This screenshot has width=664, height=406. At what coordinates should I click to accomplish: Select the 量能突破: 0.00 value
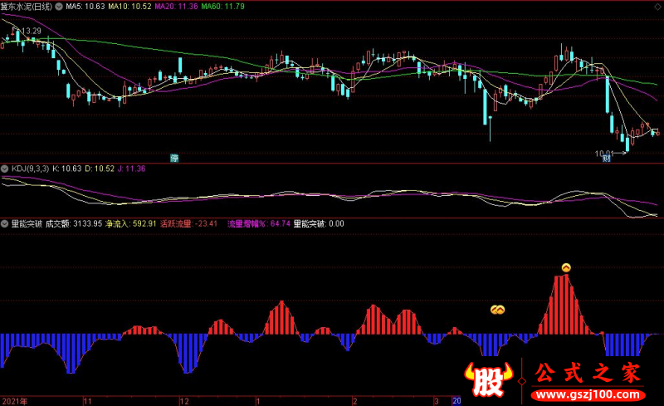tap(319, 224)
